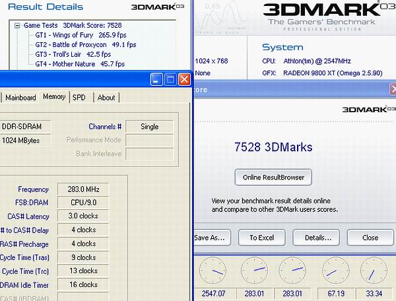396x301 pixels.
Task: Maximize the CPU-Z window
Action: click(170, 80)
